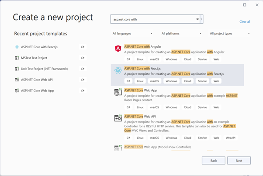
Task: Select ASP.NET Core Web App (Model-View-Controller) template
Action: [x=177, y=148]
